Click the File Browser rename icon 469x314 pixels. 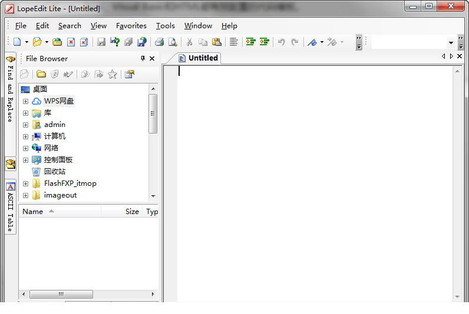pos(68,74)
